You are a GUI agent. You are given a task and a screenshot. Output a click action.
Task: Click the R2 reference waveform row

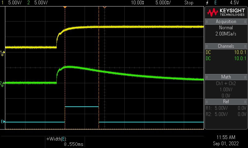pos(226,114)
